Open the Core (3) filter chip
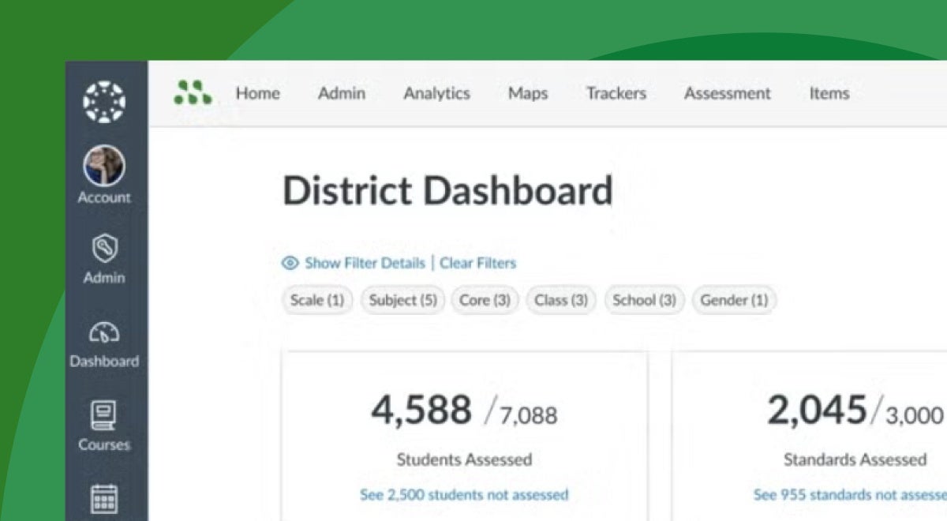Screen dimensions: 947x521 [485, 300]
